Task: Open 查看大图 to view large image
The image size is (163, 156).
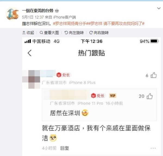Action: (x=49, y=33)
